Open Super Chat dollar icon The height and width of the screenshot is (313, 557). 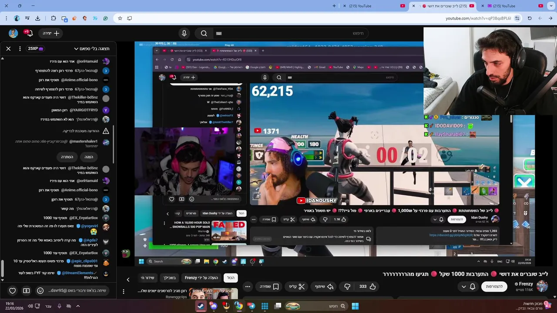point(26,290)
